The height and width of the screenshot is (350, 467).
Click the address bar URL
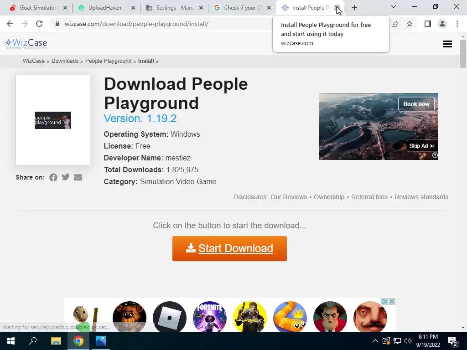[136, 24]
